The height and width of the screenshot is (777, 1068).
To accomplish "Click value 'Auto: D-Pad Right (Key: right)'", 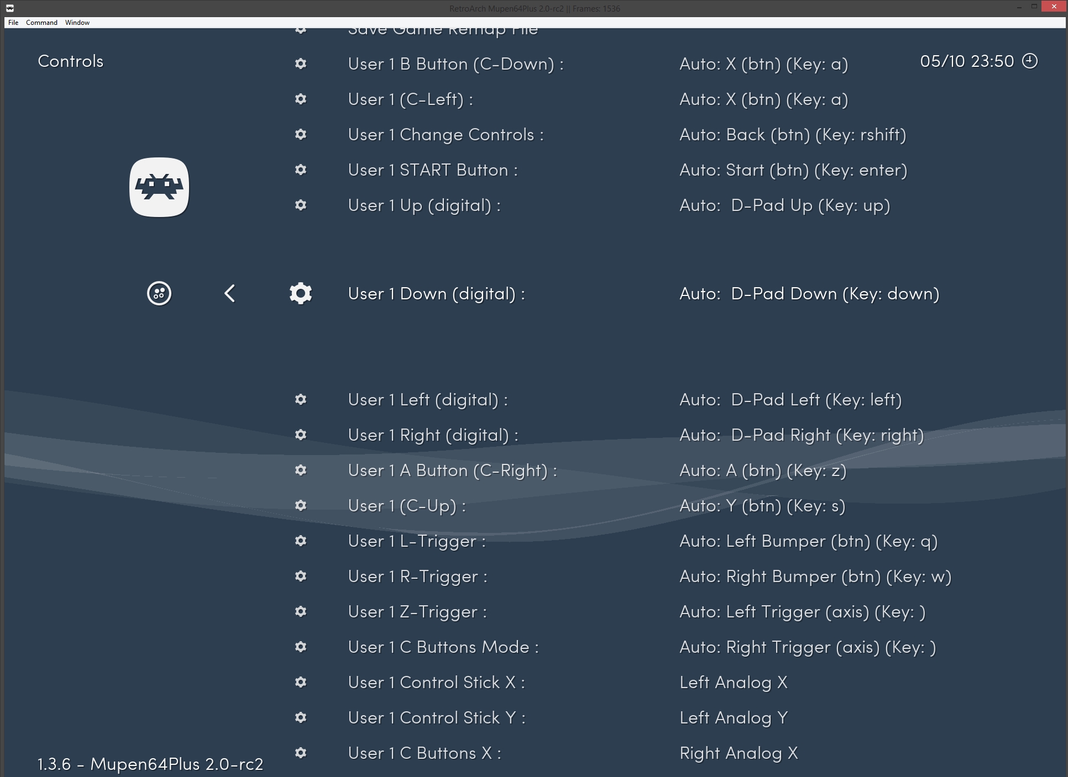I will tap(802, 436).
